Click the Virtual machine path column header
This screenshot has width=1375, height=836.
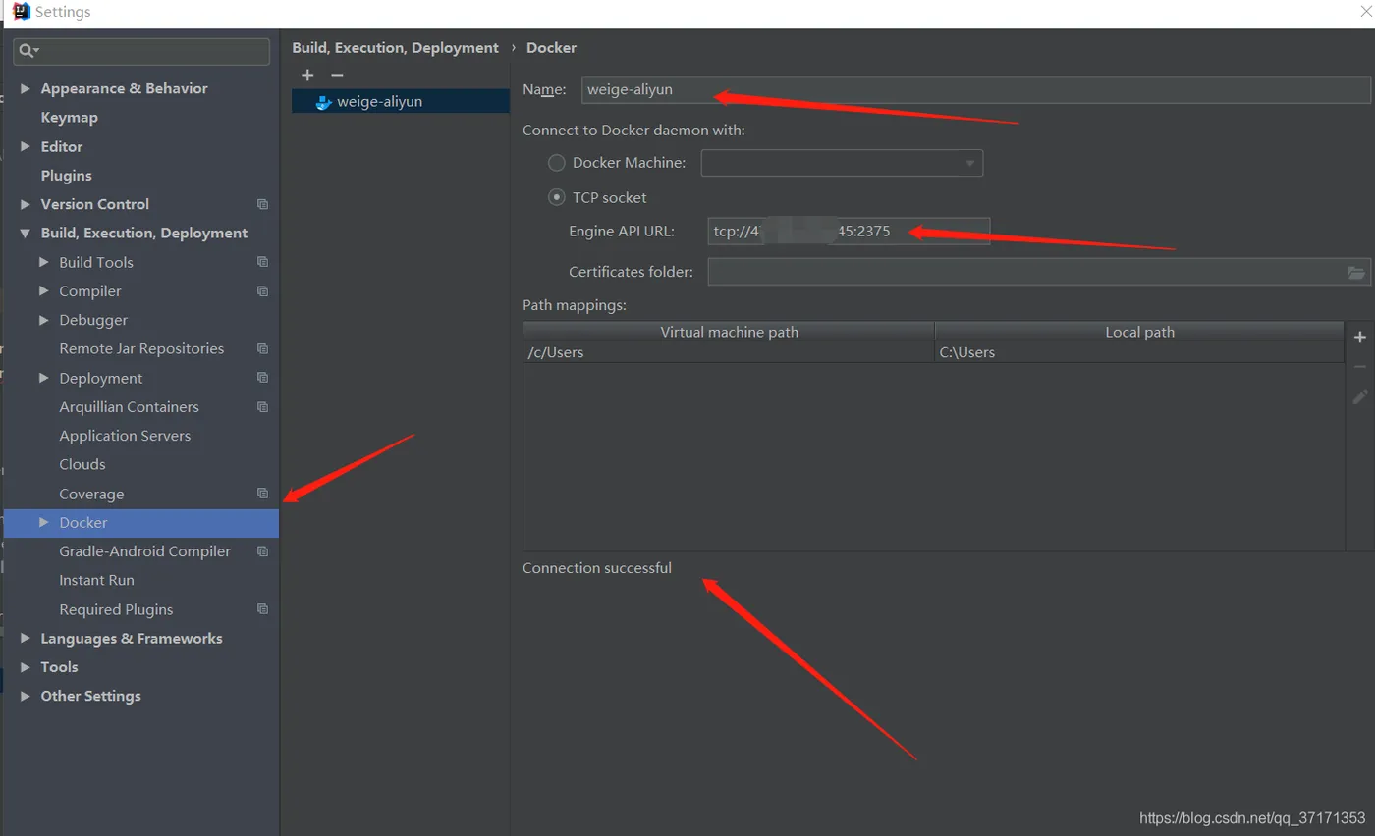click(729, 332)
